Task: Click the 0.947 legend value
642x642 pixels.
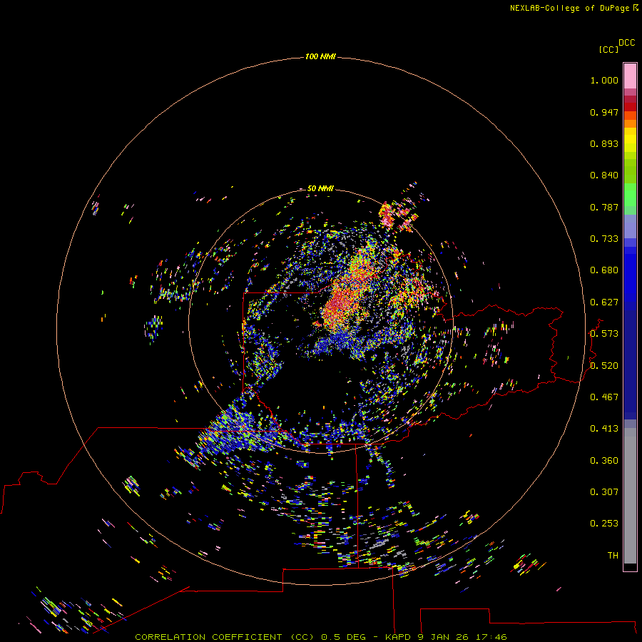Action: pyautogui.click(x=604, y=112)
